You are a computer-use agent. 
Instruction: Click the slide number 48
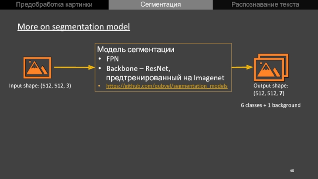point(292,171)
